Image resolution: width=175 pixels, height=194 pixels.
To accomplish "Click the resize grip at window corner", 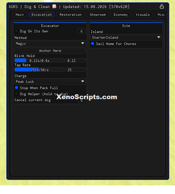I will [x=169, y=180].
